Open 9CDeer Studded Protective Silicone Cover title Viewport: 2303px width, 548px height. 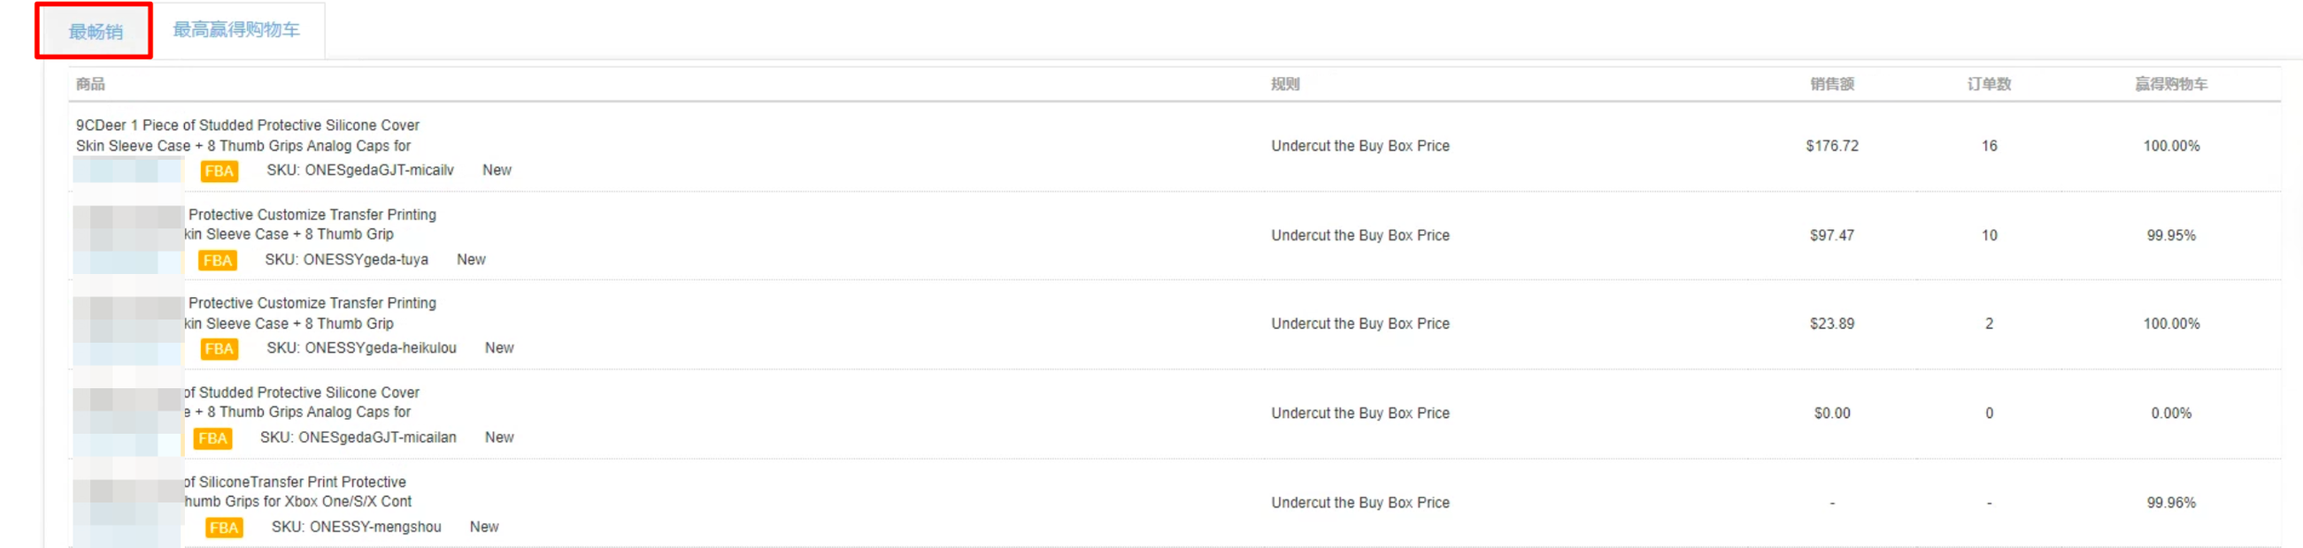248,134
